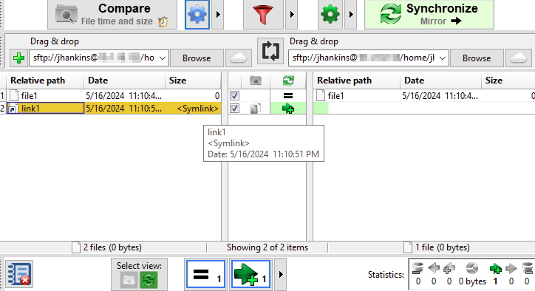Open synchronization settings green gear icon

click(x=330, y=14)
